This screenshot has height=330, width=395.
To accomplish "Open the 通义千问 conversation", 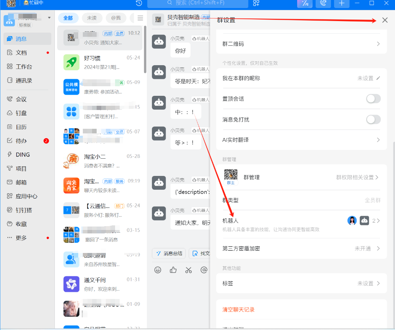I will [x=100, y=284].
